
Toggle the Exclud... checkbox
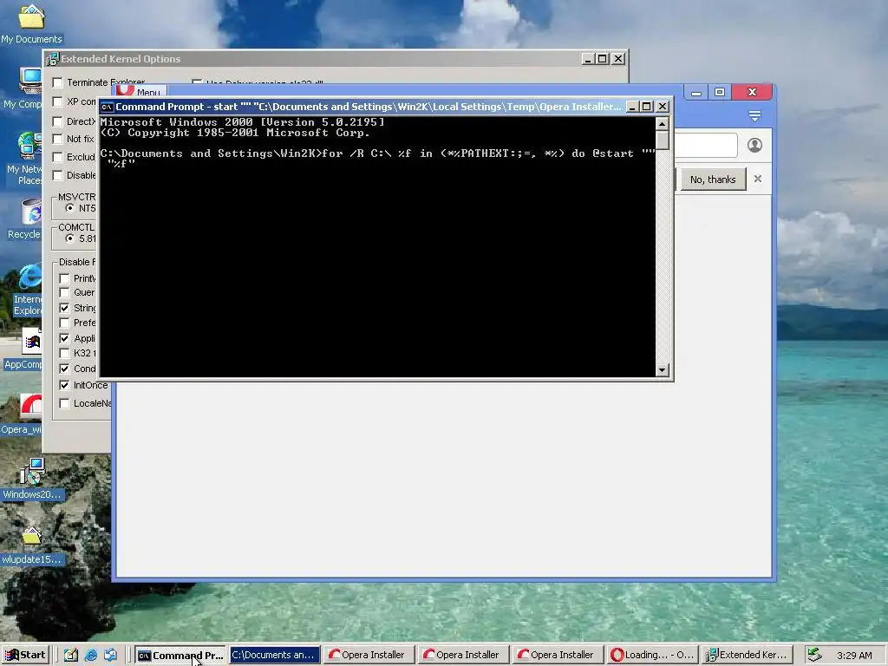[x=57, y=157]
